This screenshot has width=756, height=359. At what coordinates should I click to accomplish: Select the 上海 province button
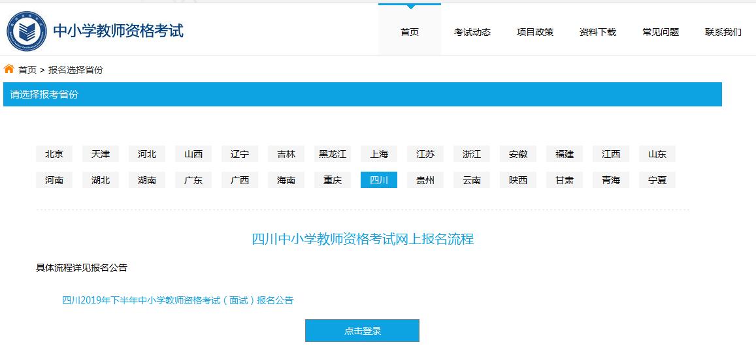[x=379, y=154]
